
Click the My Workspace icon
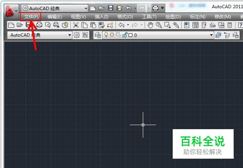85,35
